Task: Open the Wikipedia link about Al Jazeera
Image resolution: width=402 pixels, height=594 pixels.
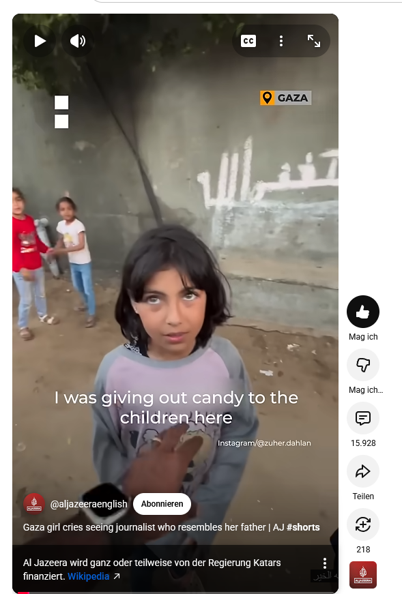Action: 88,576
